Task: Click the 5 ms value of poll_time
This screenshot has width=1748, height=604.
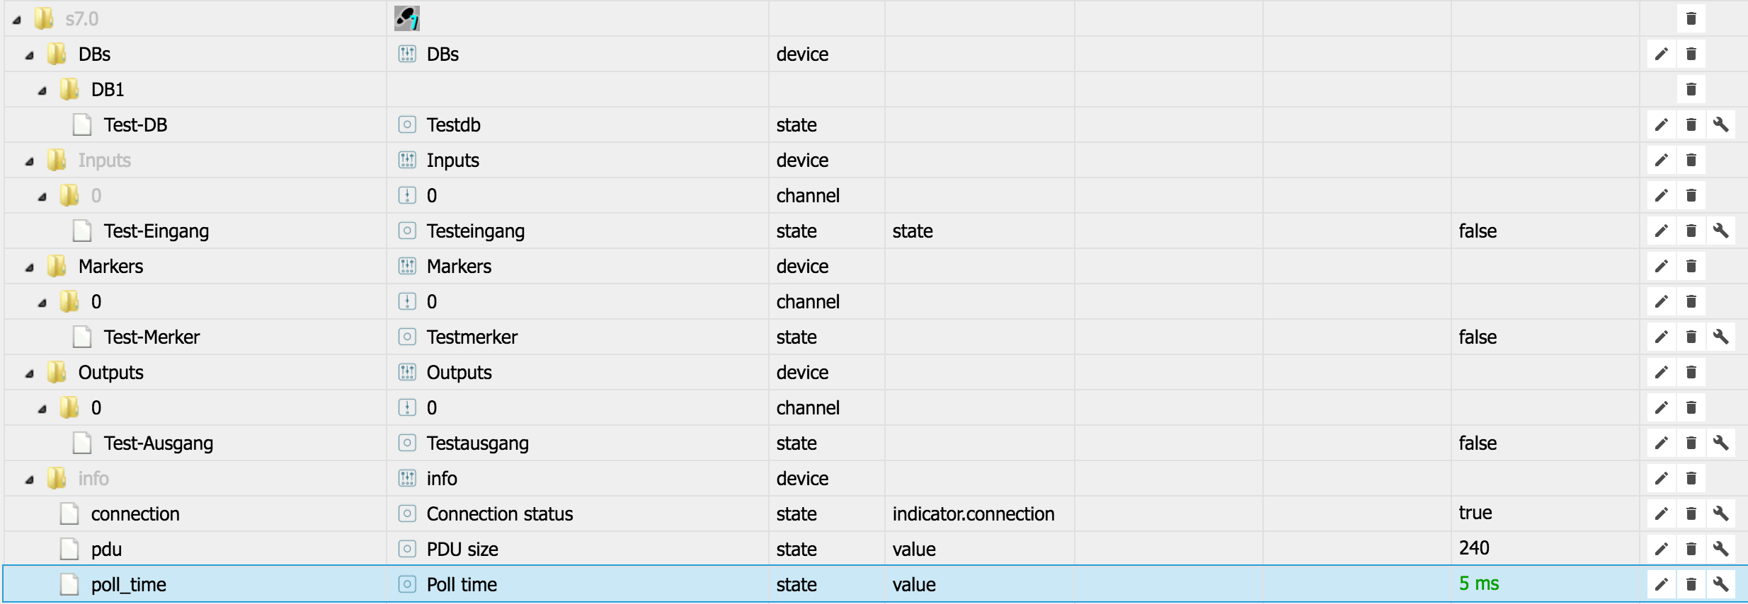Action: click(1478, 583)
